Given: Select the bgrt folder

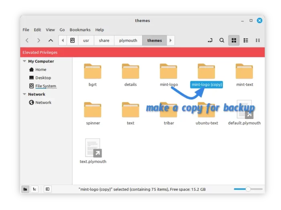Looking at the screenshot, I should point(93,75).
